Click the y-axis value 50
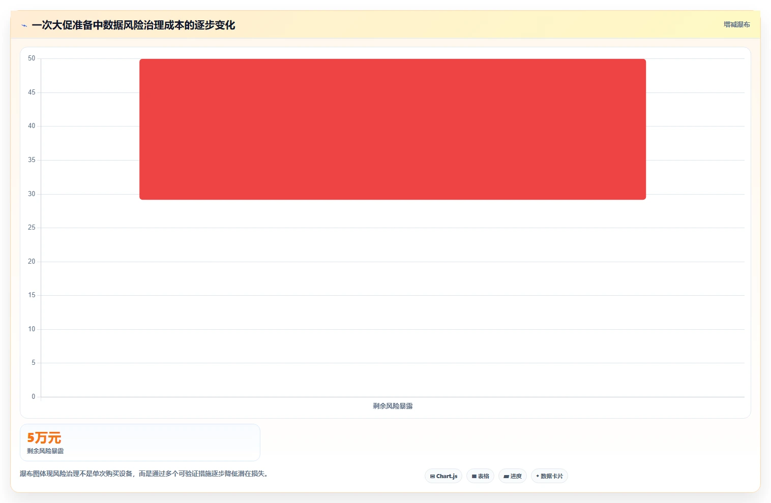Image resolution: width=771 pixels, height=503 pixels. [32, 58]
